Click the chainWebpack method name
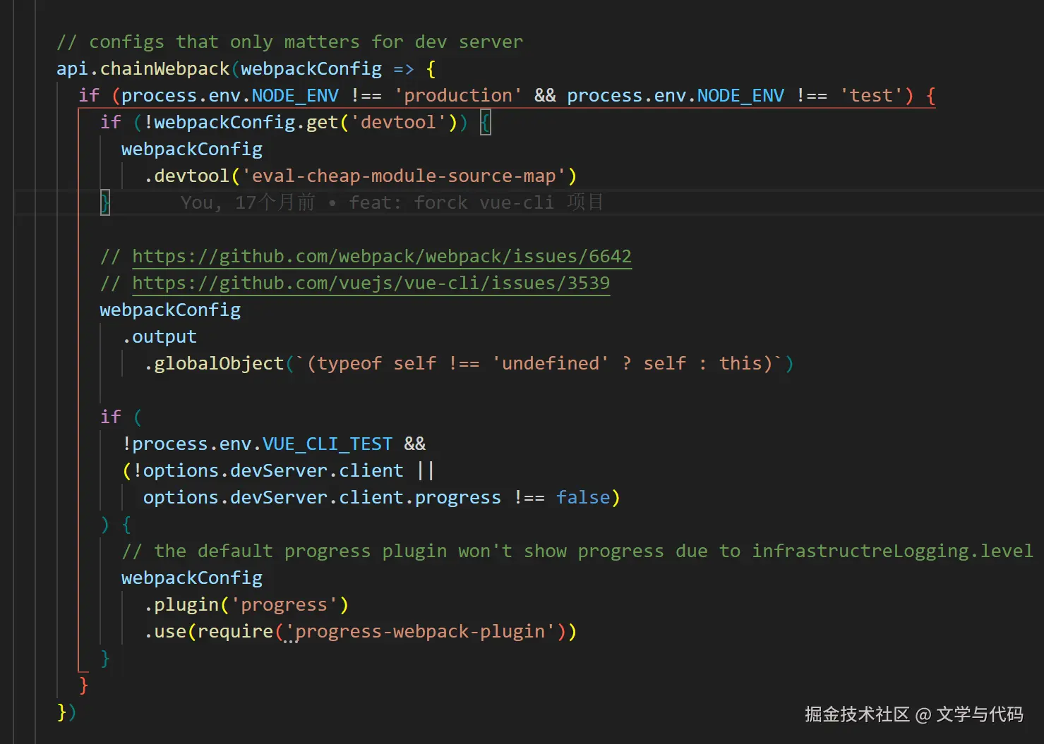This screenshot has height=744, width=1044. [164, 68]
